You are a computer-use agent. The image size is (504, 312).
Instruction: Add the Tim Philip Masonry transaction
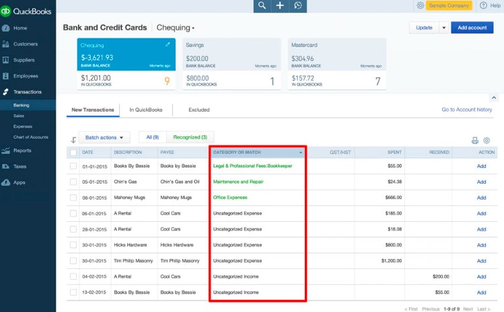(481, 261)
